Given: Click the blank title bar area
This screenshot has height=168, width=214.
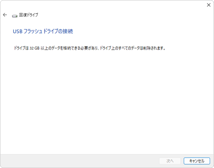Looking at the screenshot, I should 107,5.
